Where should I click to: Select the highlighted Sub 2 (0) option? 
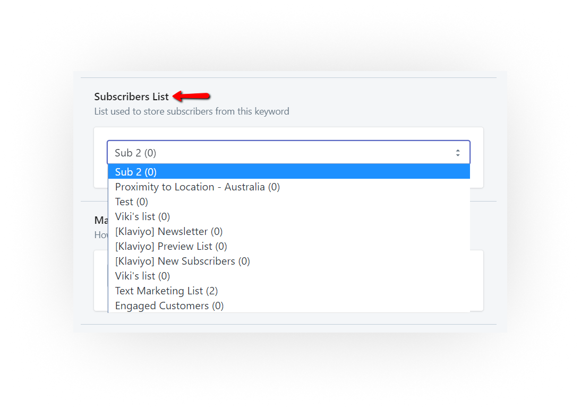(x=289, y=172)
